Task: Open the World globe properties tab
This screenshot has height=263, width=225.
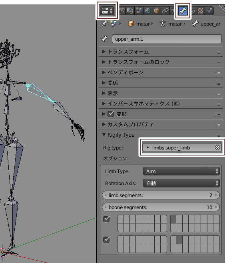Action: pos(147,11)
